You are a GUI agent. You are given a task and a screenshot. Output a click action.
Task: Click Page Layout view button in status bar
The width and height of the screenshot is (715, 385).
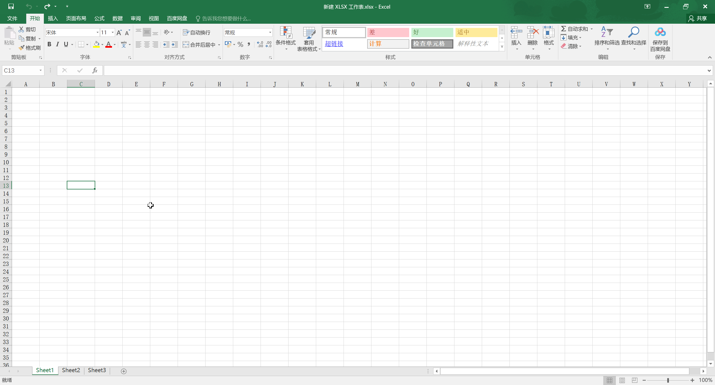622,380
